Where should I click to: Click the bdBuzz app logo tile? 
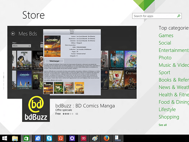[36, 108]
